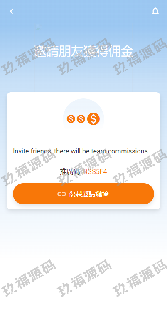
Task: Click the middle small dollar coin icon
Action: point(81,119)
